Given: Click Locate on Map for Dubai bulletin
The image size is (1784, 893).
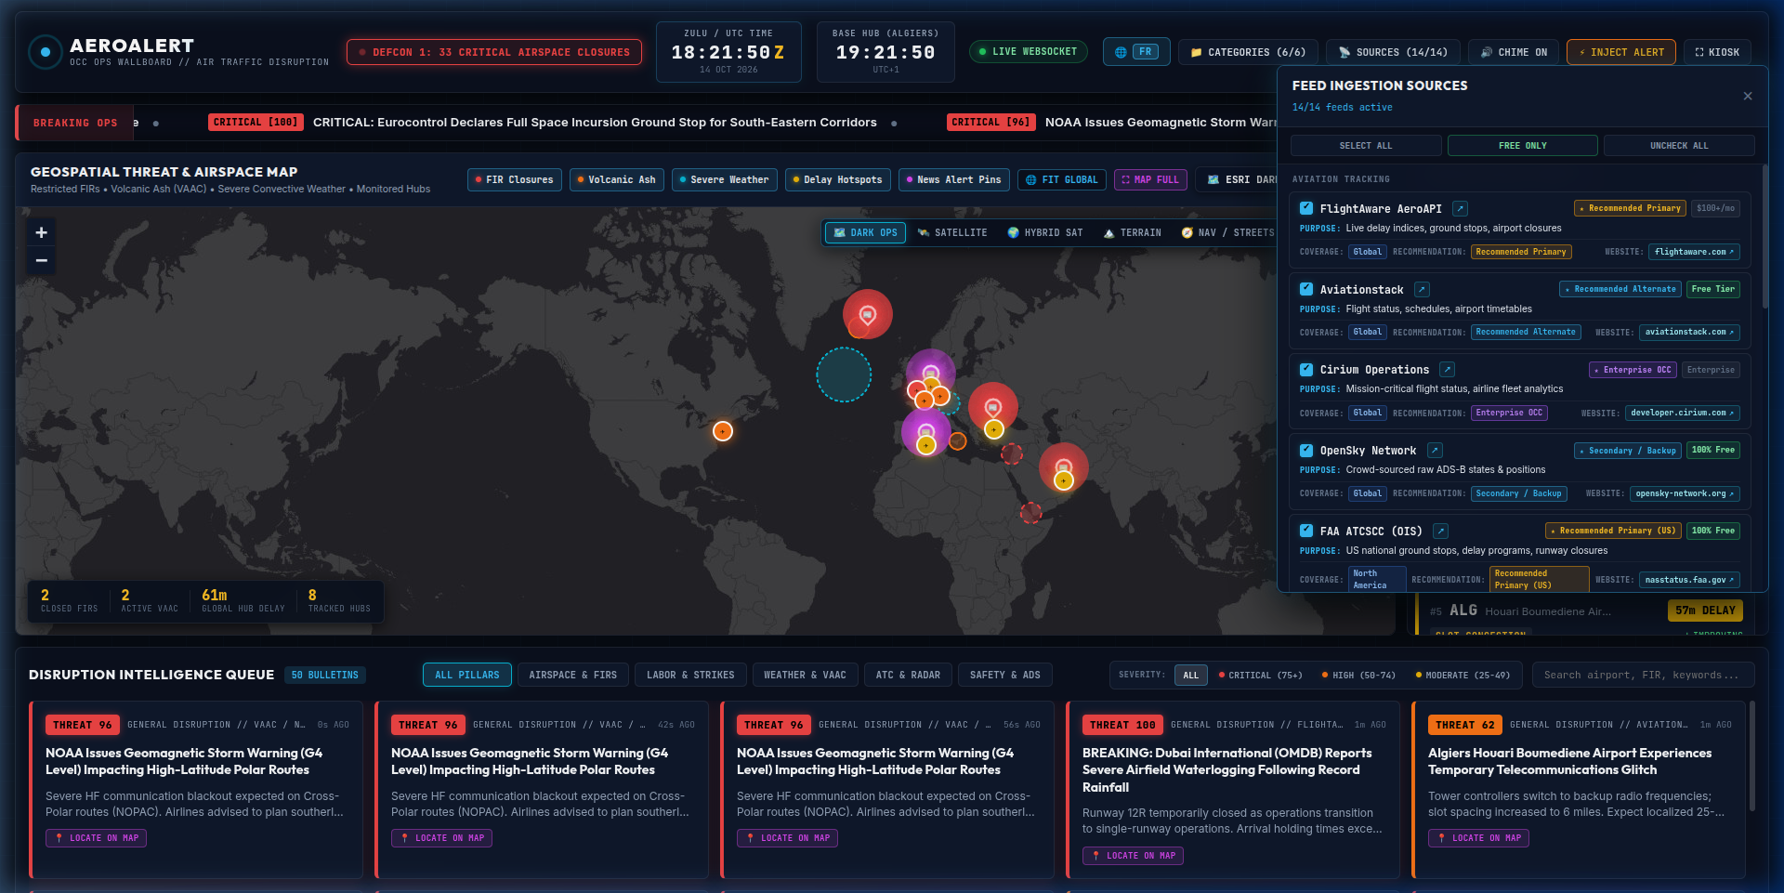Looking at the screenshot, I should point(1134,856).
